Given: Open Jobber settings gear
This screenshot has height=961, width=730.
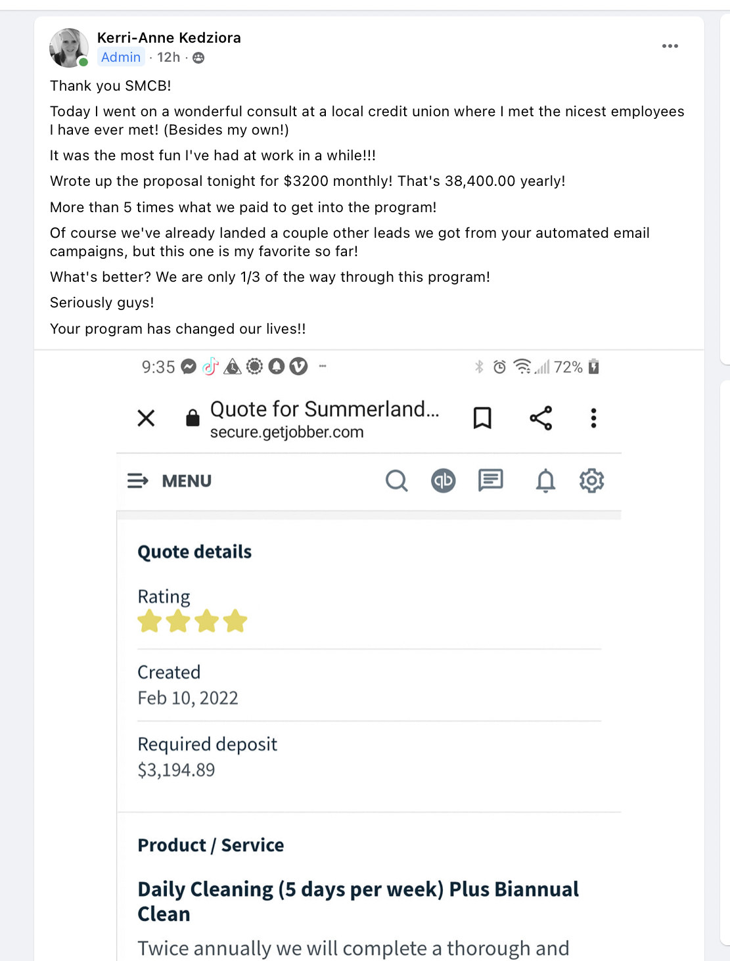Looking at the screenshot, I should click(x=591, y=481).
